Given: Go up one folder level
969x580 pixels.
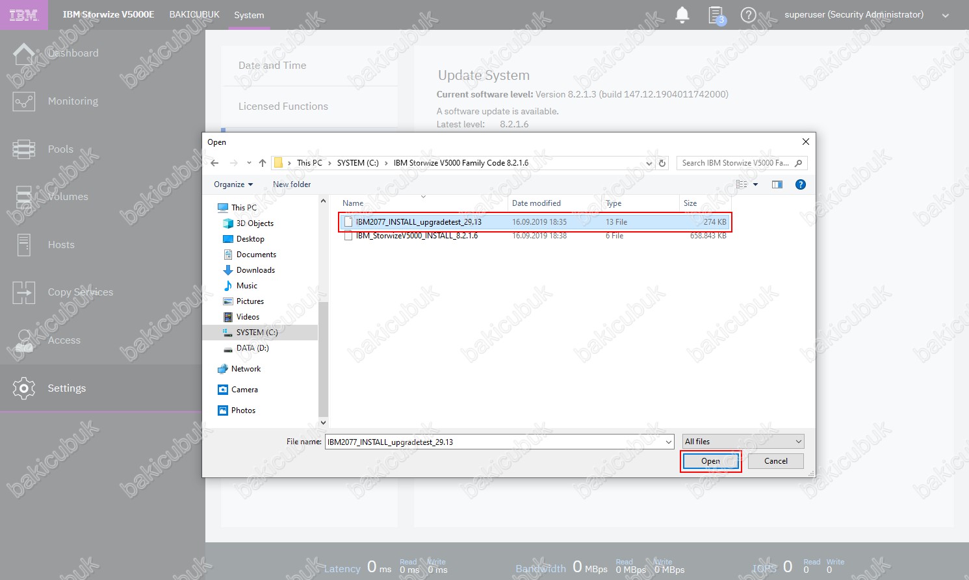Looking at the screenshot, I should [x=263, y=163].
